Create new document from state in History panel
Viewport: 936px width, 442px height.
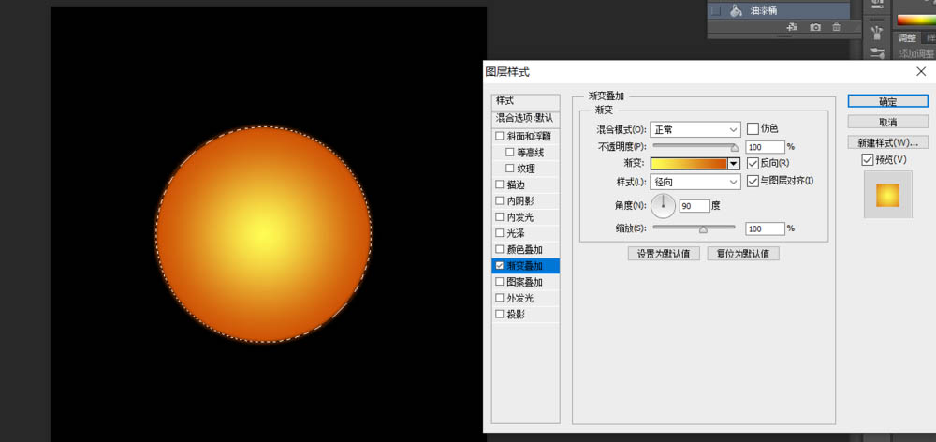click(x=792, y=27)
